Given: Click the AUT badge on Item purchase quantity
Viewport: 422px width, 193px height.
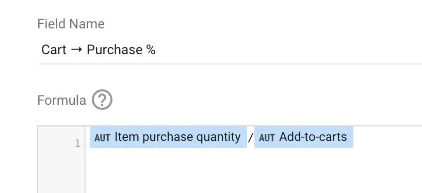Looking at the screenshot, I should tap(102, 138).
